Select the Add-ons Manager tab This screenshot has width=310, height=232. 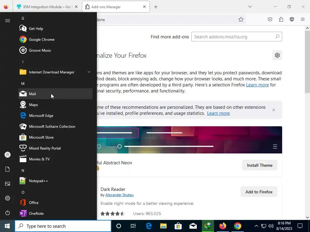point(116,7)
